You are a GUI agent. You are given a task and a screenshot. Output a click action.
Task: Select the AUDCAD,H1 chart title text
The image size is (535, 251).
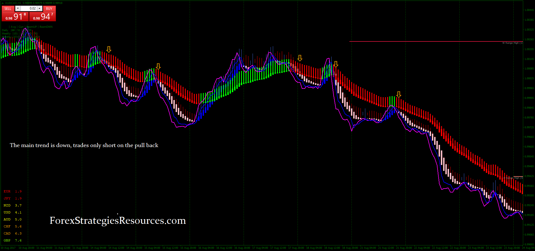coord(13,3)
